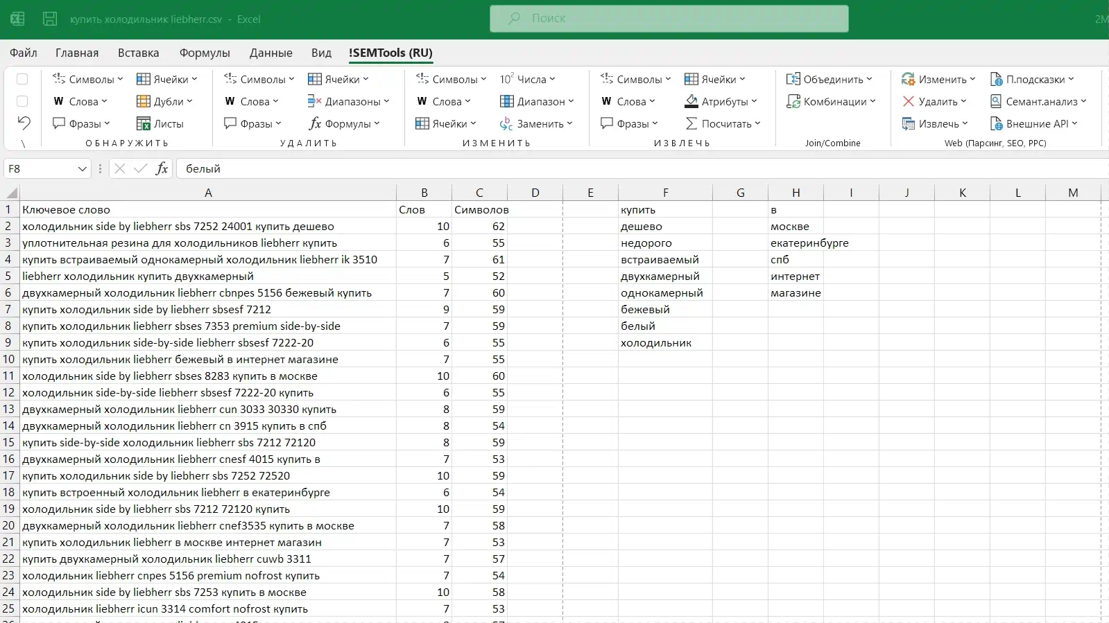The image size is (1109, 623).
Task: Open Слова in the Извлечь group
Action: coord(628,101)
